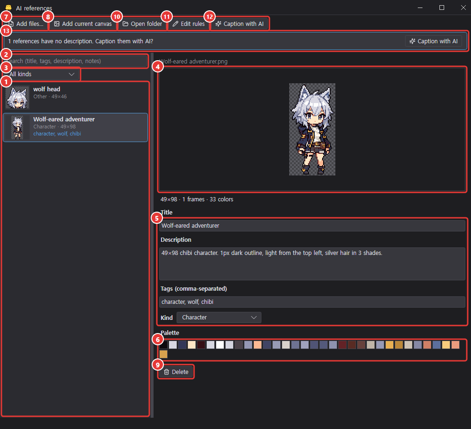Click into the Title text field

[312, 226]
